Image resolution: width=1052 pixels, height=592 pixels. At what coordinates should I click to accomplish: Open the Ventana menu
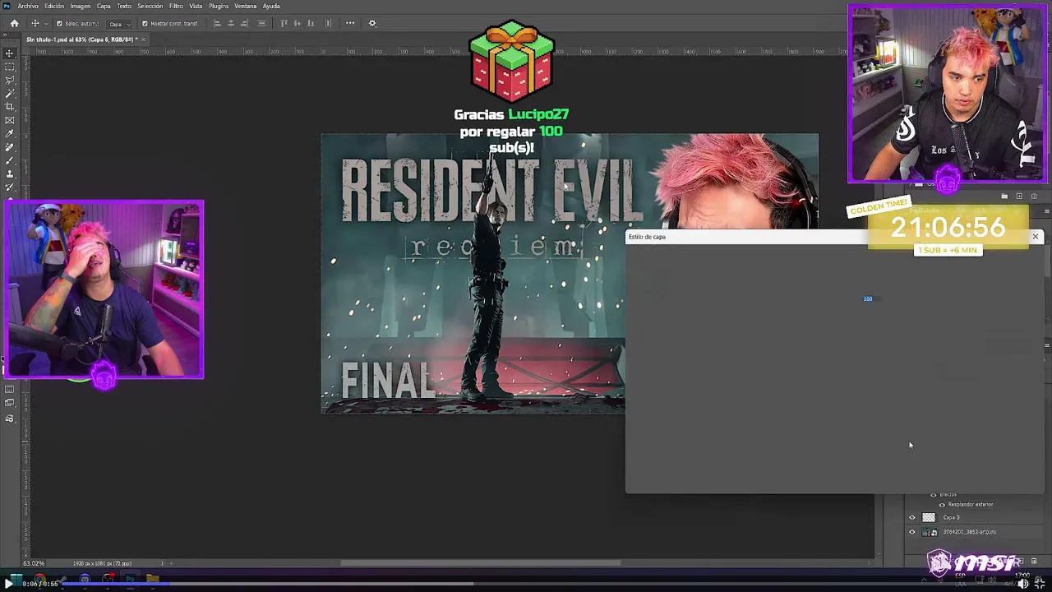(246, 6)
